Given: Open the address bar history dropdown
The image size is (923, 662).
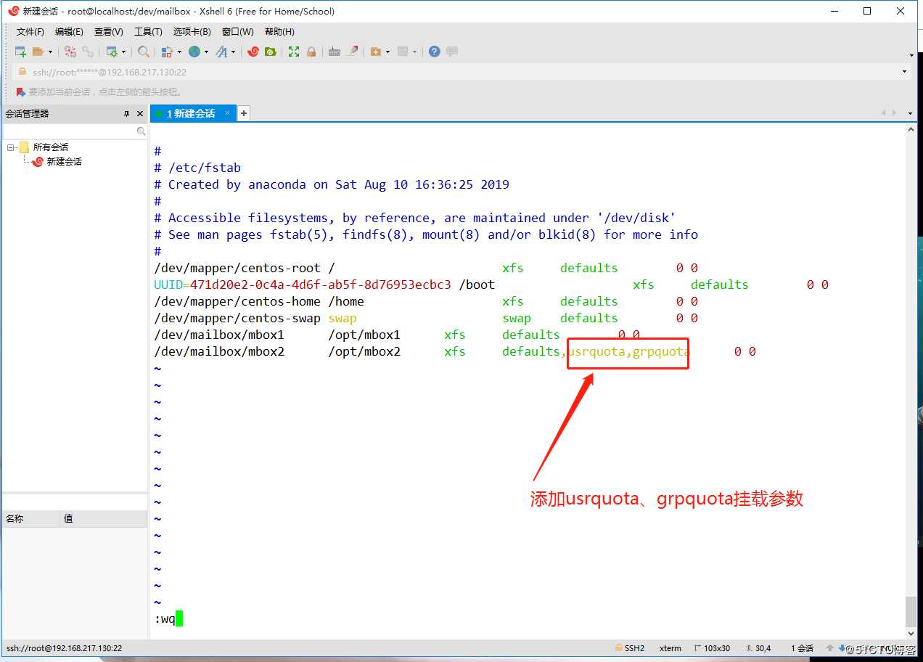Looking at the screenshot, I should (x=904, y=72).
